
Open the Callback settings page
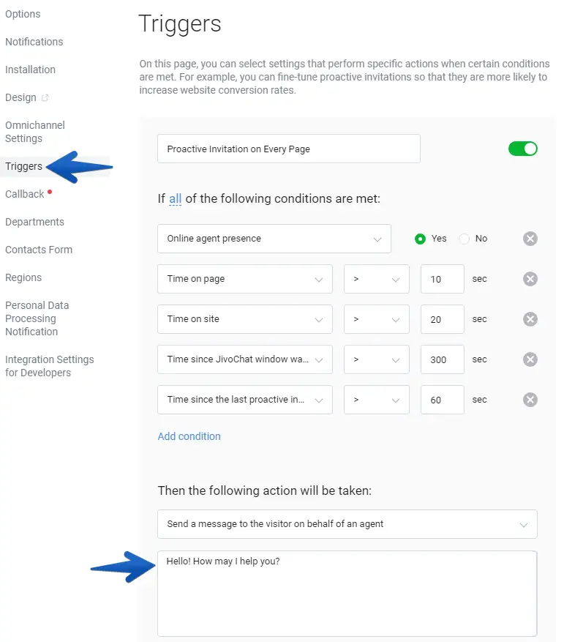point(25,194)
